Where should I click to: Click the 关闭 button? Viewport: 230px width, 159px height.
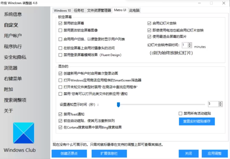(189, 154)
